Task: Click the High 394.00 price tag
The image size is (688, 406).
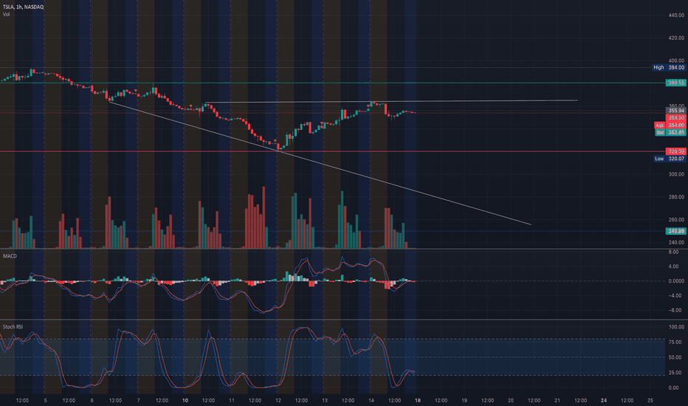Action: 669,68
